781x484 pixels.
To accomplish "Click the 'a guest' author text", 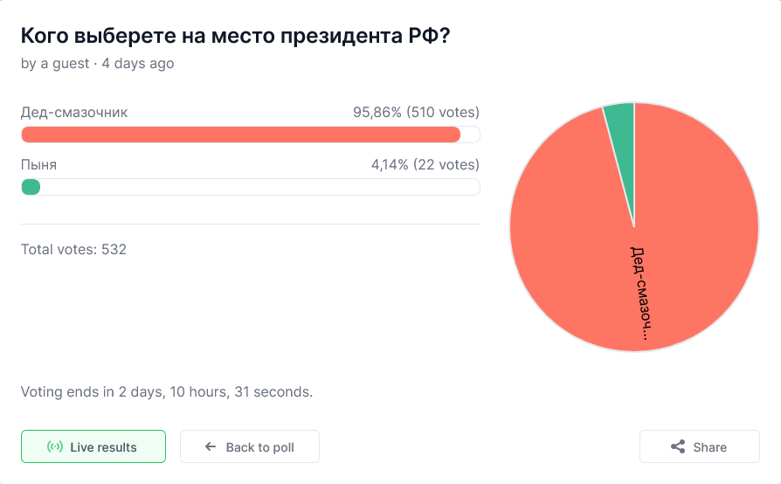I will 65,64.
